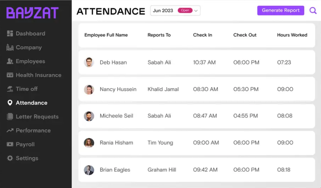Expand the Jun 2023 month dropdown
This screenshot has height=188, width=321.
point(175,11)
